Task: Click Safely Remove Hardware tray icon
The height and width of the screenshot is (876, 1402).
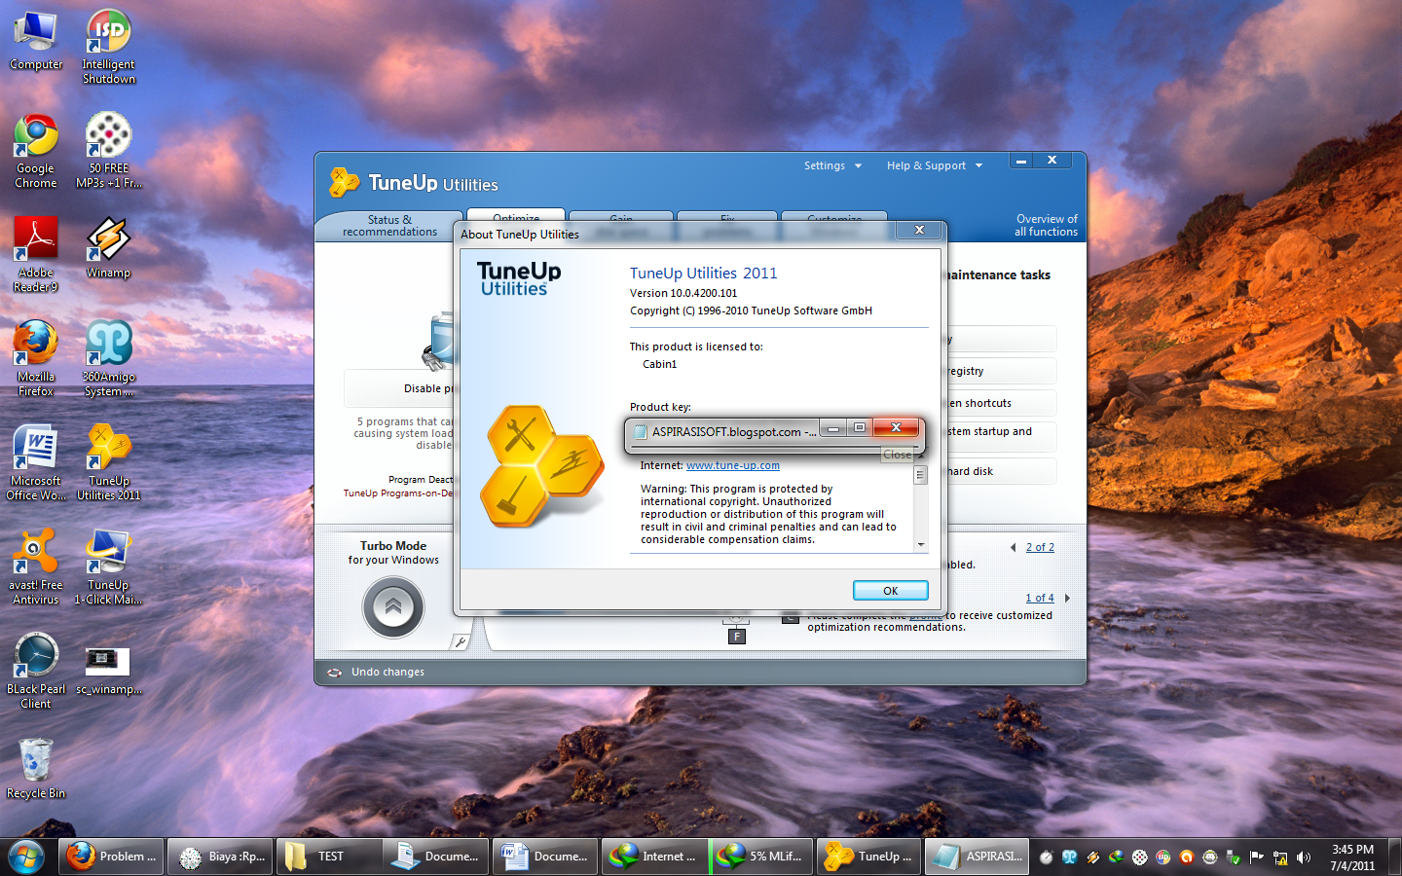Action: (1234, 858)
